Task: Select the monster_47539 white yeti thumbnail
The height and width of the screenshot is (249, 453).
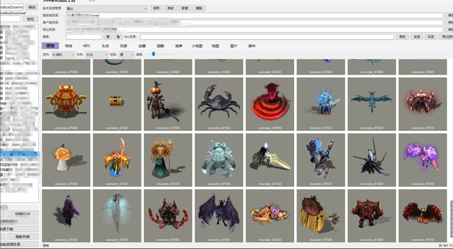Action: (219, 160)
